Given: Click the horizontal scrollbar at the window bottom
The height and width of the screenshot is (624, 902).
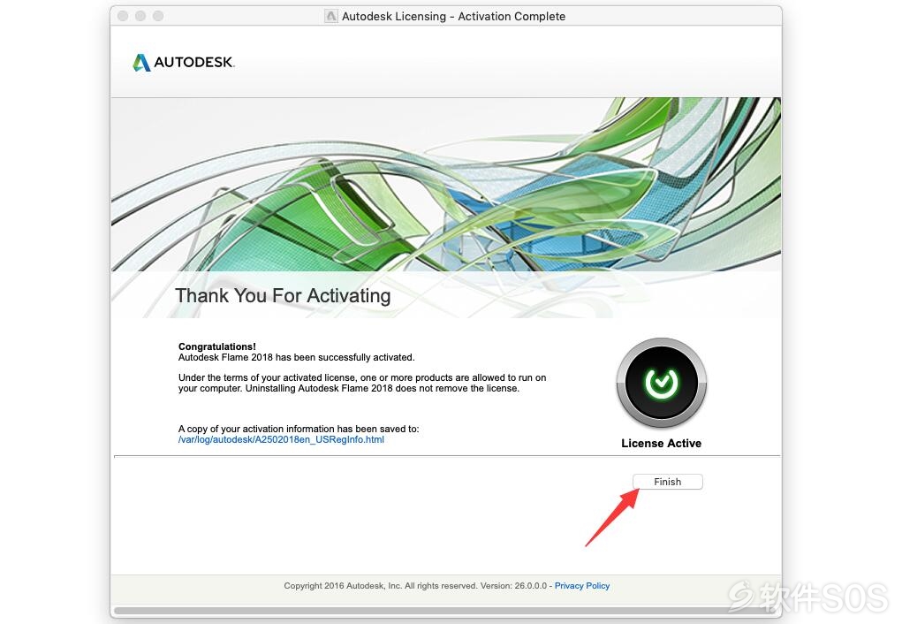Looking at the screenshot, I should 446,610.
